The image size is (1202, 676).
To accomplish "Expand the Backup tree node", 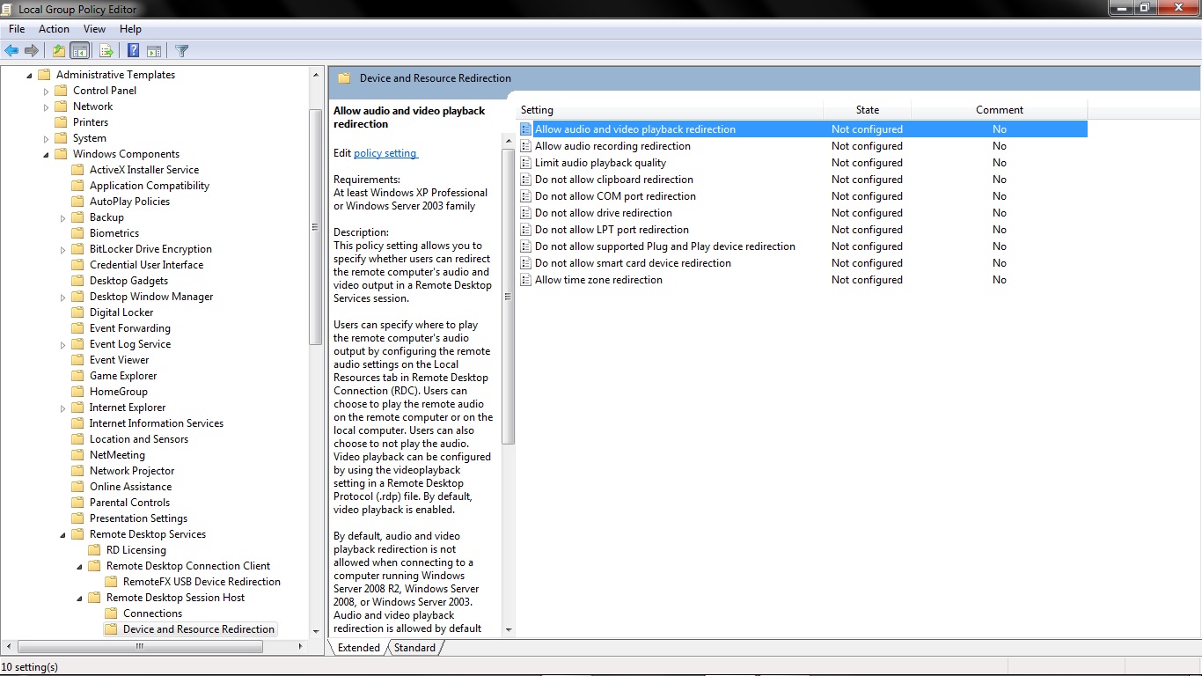I will [62, 217].
